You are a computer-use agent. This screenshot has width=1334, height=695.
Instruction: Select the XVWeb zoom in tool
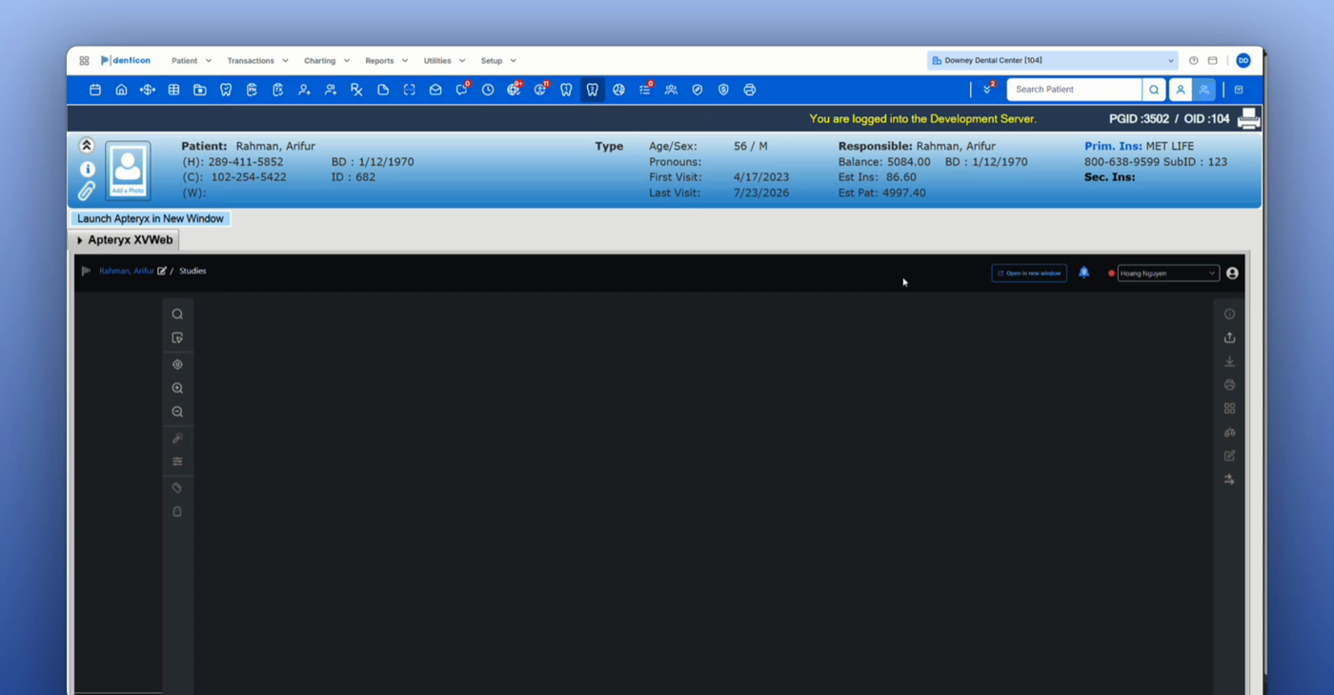tap(177, 388)
